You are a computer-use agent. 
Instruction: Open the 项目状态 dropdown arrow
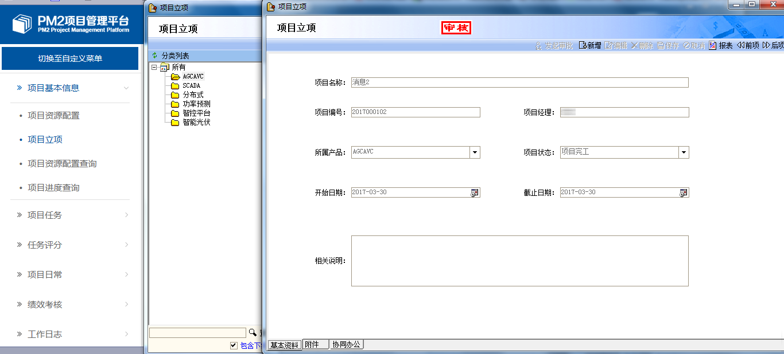click(684, 152)
